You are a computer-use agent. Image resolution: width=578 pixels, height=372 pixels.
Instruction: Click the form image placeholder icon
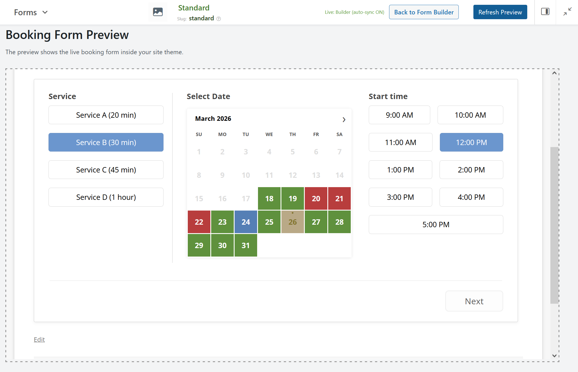158,12
